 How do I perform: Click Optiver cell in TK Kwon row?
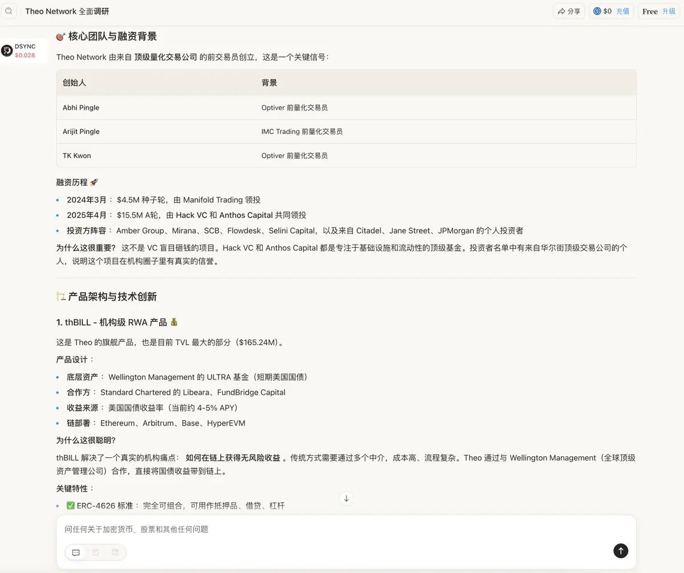pos(295,155)
